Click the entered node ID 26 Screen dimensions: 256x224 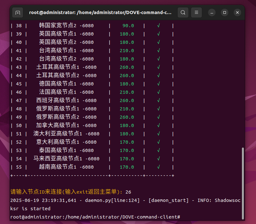(128, 192)
